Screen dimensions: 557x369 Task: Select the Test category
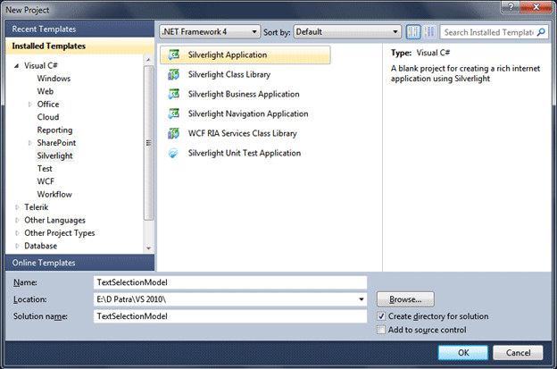click(x=45, y=169)
